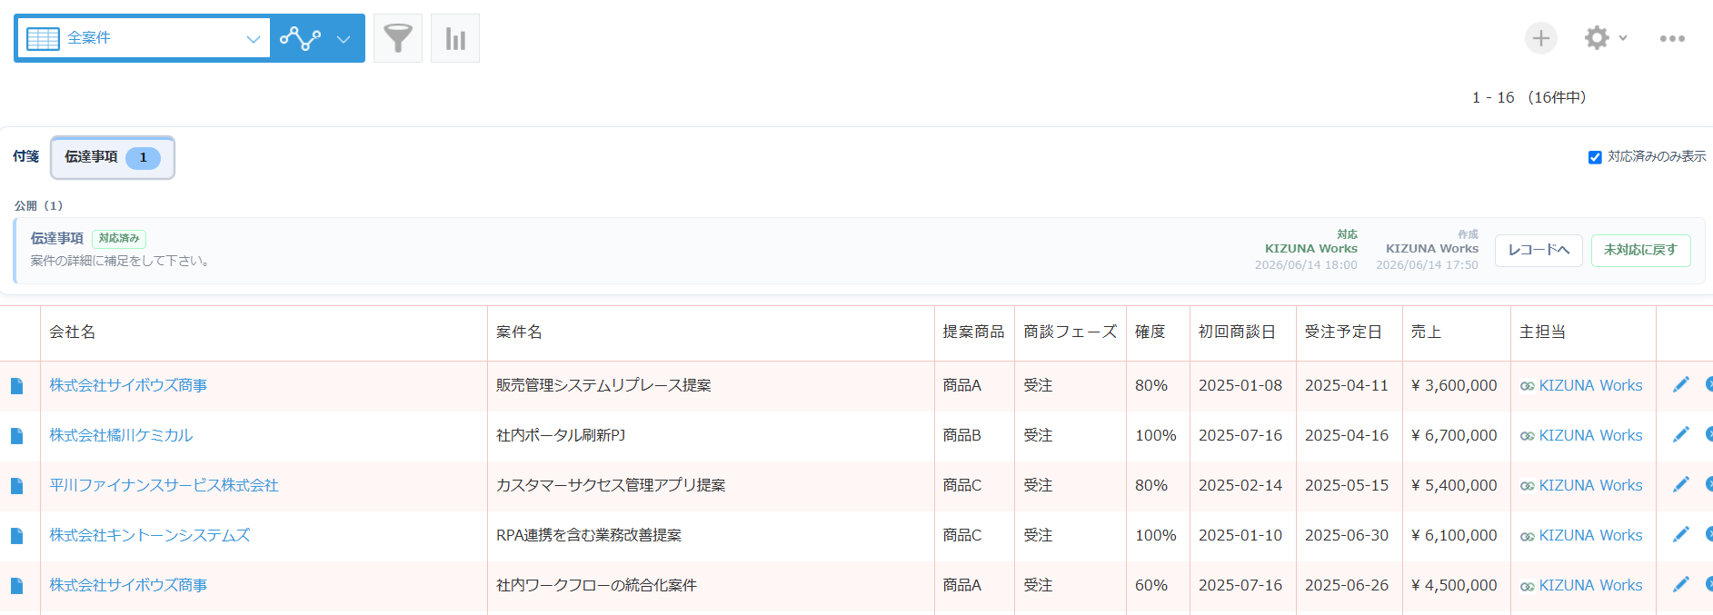The image size is (1713, 615).
Task: Click the 2025-06-30 expected order date
Action: click(1347, 535)
